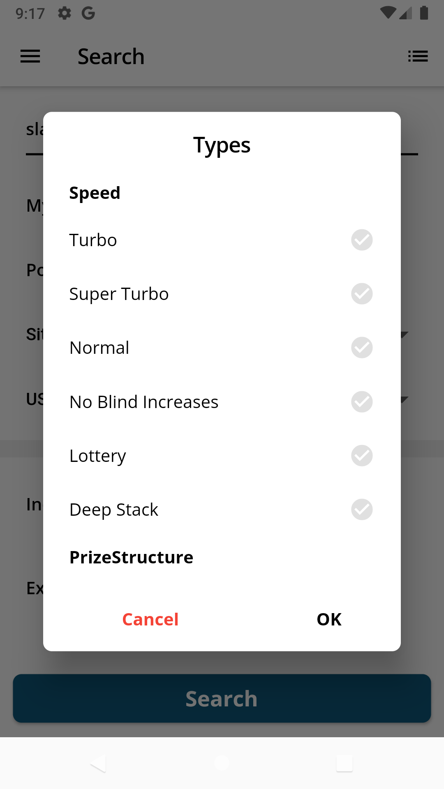Toggle the Lottery checkmark
444x789 pixels.
362,456
